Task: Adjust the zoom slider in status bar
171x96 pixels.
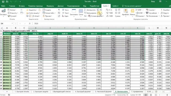Action: 167,95
